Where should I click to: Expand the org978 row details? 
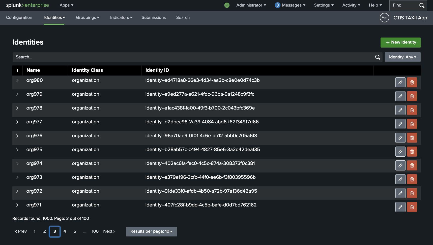17,108
